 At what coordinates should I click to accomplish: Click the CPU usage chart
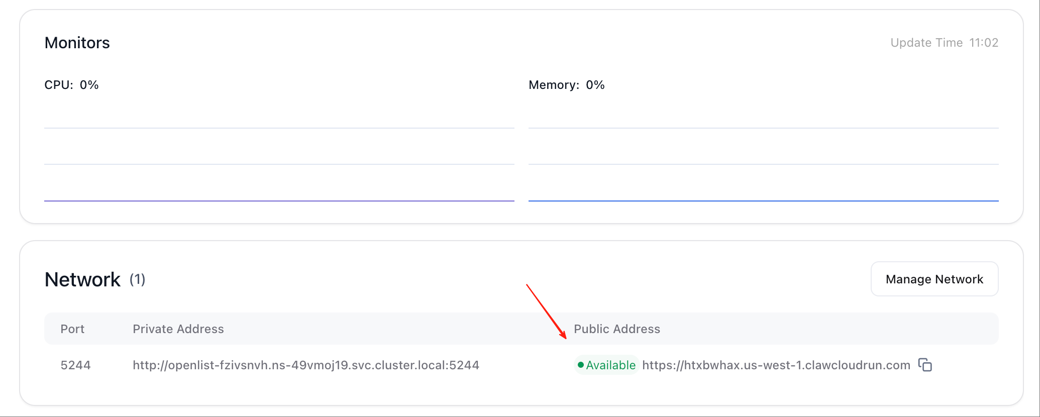279,156
